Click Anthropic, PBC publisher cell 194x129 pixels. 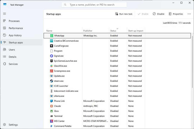[91, 106]
